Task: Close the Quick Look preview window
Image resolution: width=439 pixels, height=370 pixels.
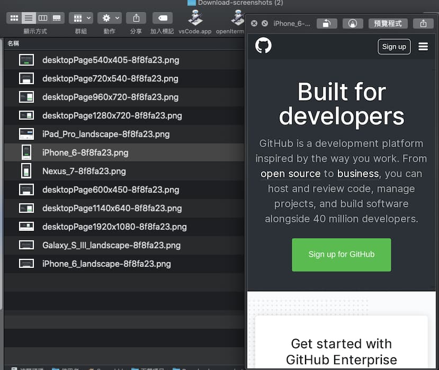Action: point(254,23)
